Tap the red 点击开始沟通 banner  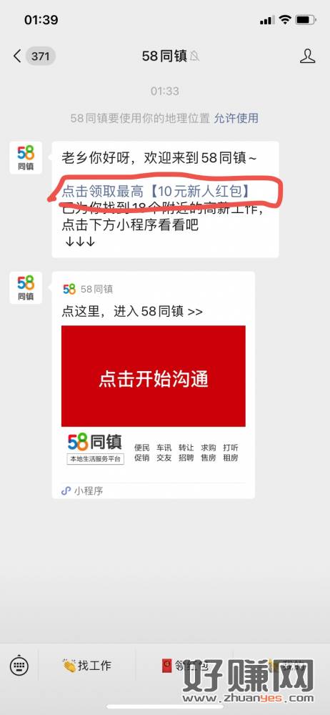(154, 376)
